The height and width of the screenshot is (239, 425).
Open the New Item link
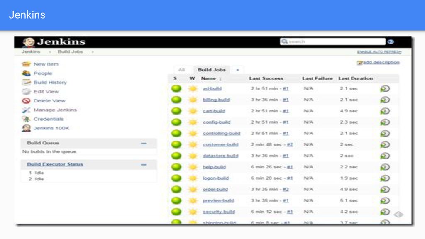[x=46, y=64]
